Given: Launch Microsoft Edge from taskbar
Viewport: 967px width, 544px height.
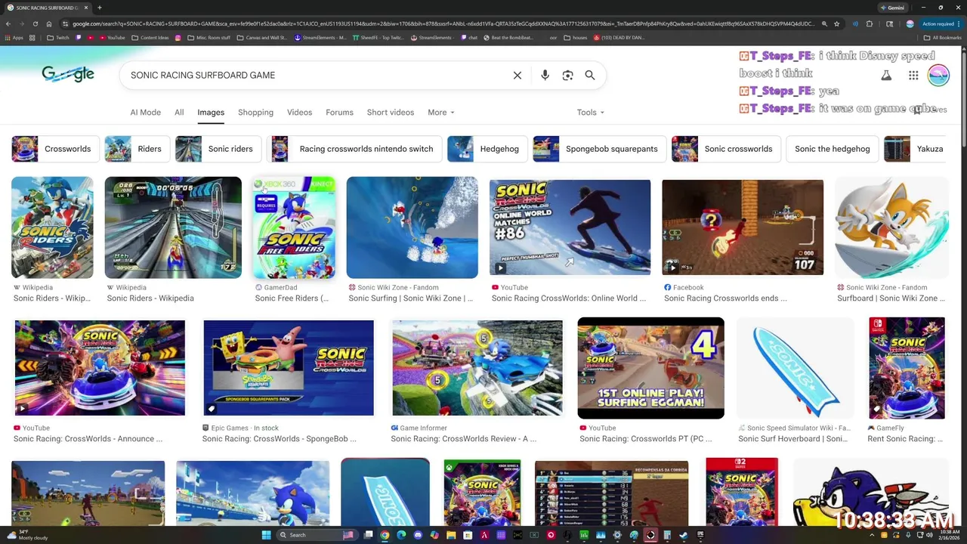Looking at the screenshot, I should [x=401, y=535].
